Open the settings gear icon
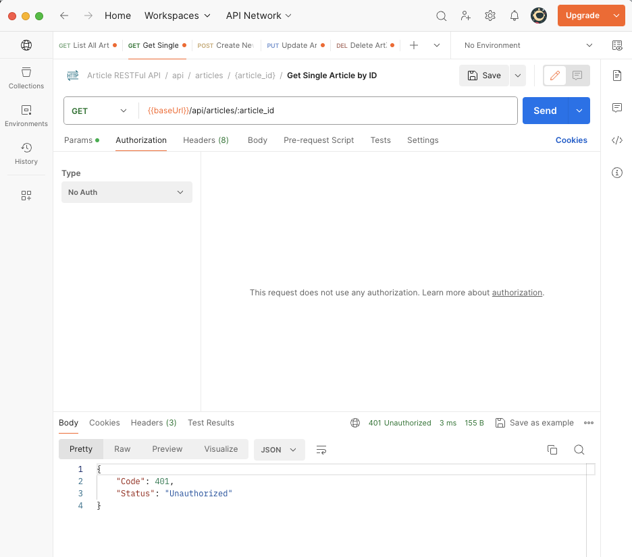This screenshot has height=557, width=632. point(490,16)
